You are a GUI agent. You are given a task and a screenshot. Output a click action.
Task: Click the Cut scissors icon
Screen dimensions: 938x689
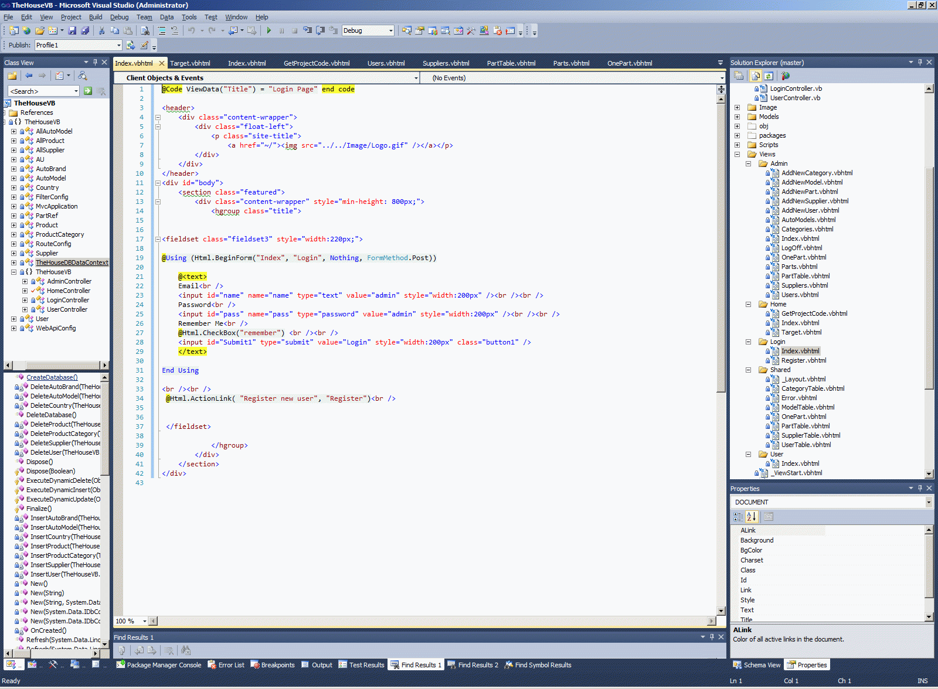click(101, 30)
